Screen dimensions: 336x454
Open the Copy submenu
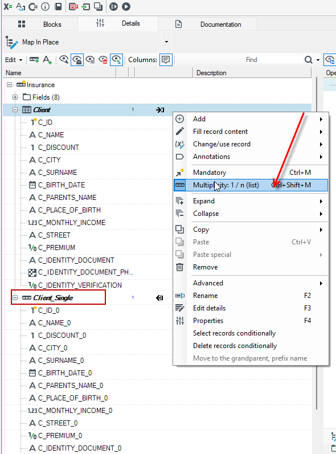click(x=251, y=230)
